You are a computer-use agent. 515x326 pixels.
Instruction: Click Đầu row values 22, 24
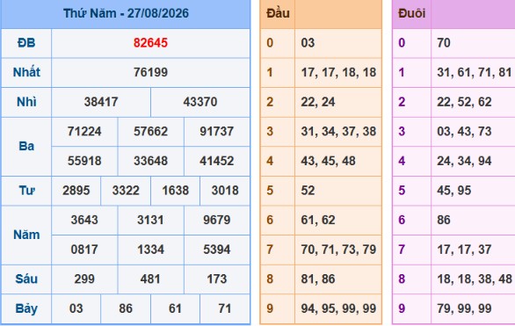point(318,102)
